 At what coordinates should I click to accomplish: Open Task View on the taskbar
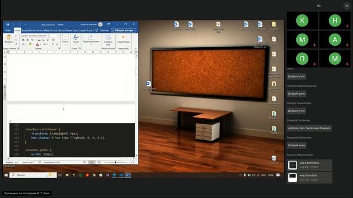[x=60, y=175]
